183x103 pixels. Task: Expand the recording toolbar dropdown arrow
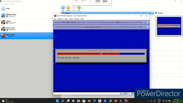[109, 4]
